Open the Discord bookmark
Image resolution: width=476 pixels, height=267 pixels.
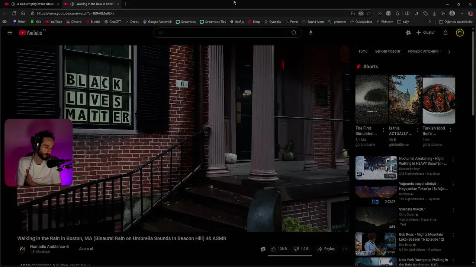click(x=74, y=22)
